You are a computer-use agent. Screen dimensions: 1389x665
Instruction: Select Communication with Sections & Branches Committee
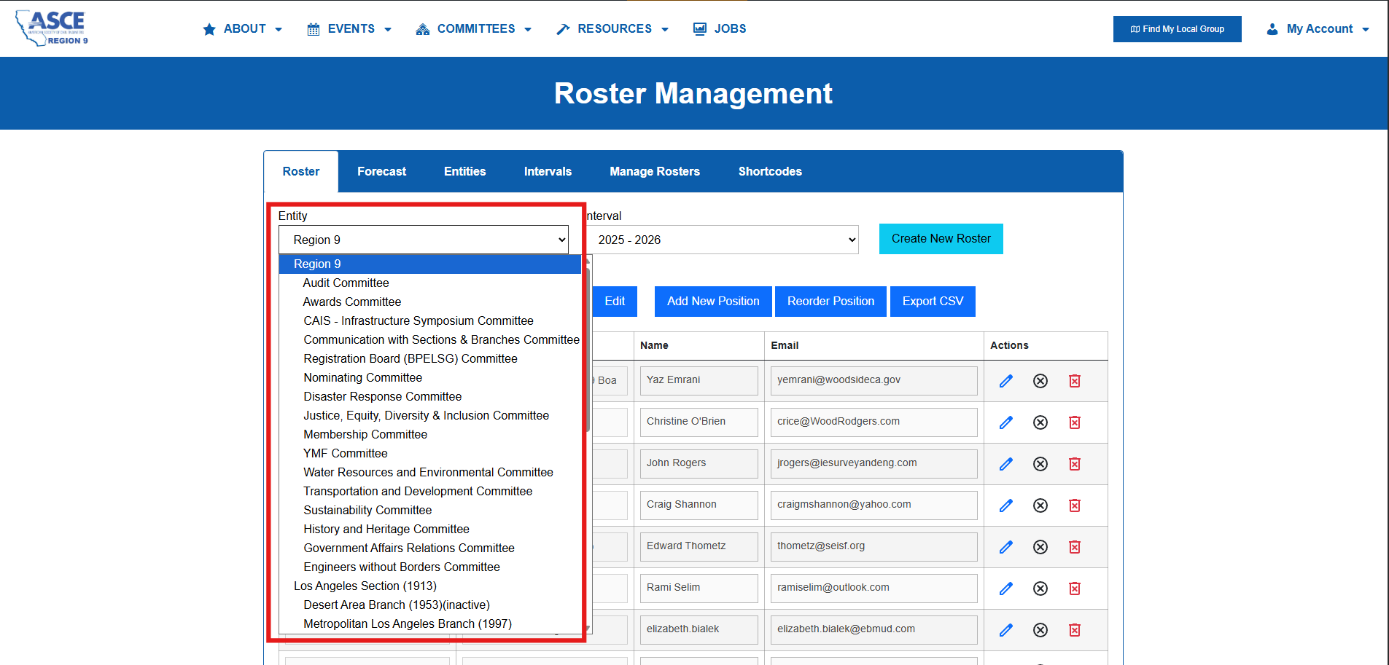point(430,339)
